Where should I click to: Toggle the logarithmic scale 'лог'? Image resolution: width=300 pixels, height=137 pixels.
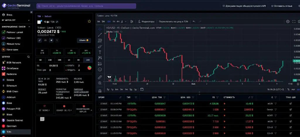click(293, 89)
